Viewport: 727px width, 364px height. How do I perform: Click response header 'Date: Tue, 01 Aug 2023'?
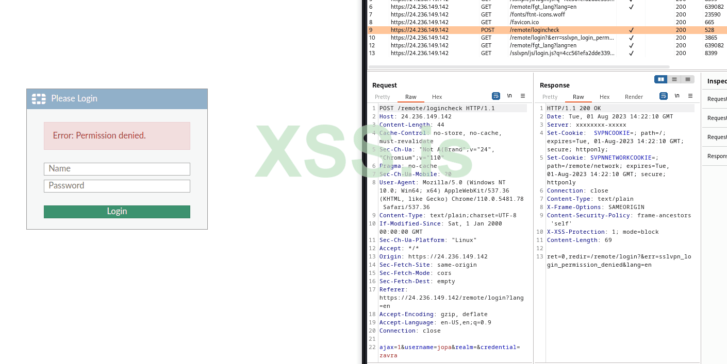(x=610, y=116)
